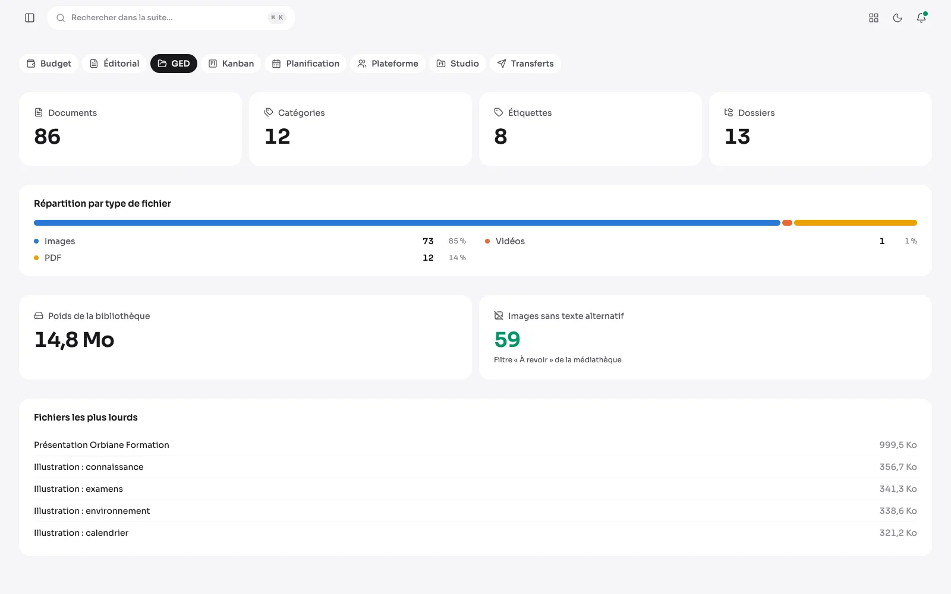Click the Documents count 86
Image resolution: width=951 pixels, height=594 pixels.
click(48, 137)
